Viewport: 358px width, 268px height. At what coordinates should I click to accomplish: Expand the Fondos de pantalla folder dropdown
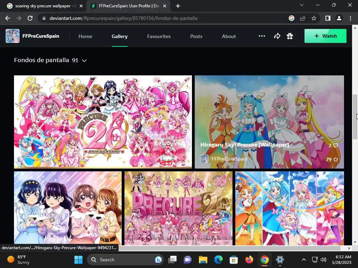[84, 60]
